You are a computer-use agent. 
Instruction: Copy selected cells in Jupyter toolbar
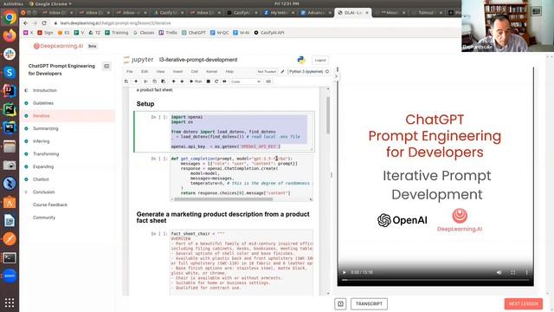point(154,81)
